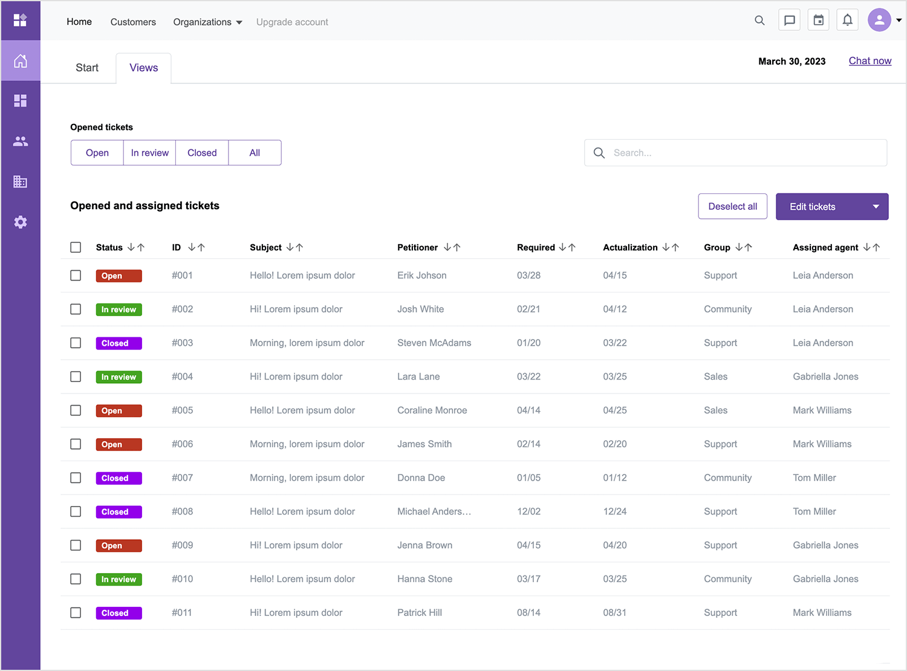The image size is (907, 671).
Task: Click the magnifier icon in the search field
Action: [599, 153]
